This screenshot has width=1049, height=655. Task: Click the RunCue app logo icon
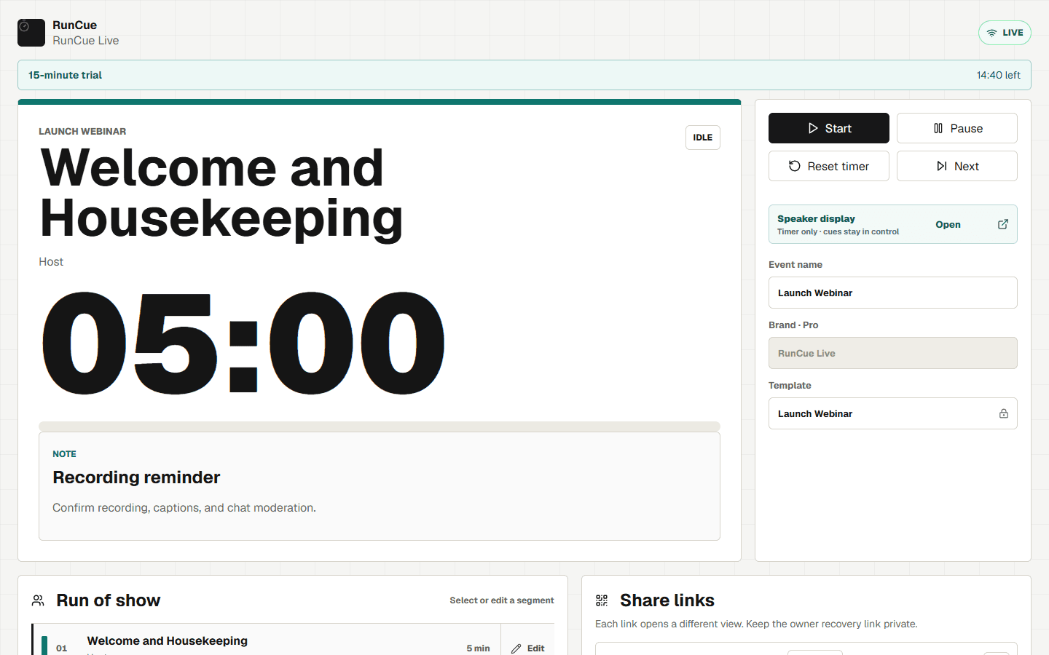[31, 33]
